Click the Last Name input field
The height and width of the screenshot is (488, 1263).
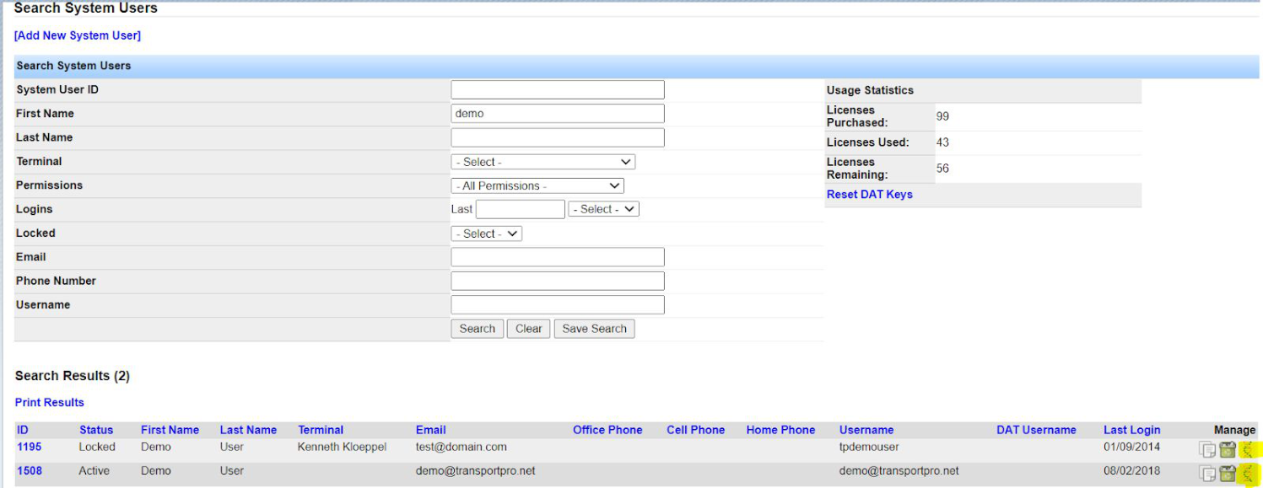coord(558,137)
